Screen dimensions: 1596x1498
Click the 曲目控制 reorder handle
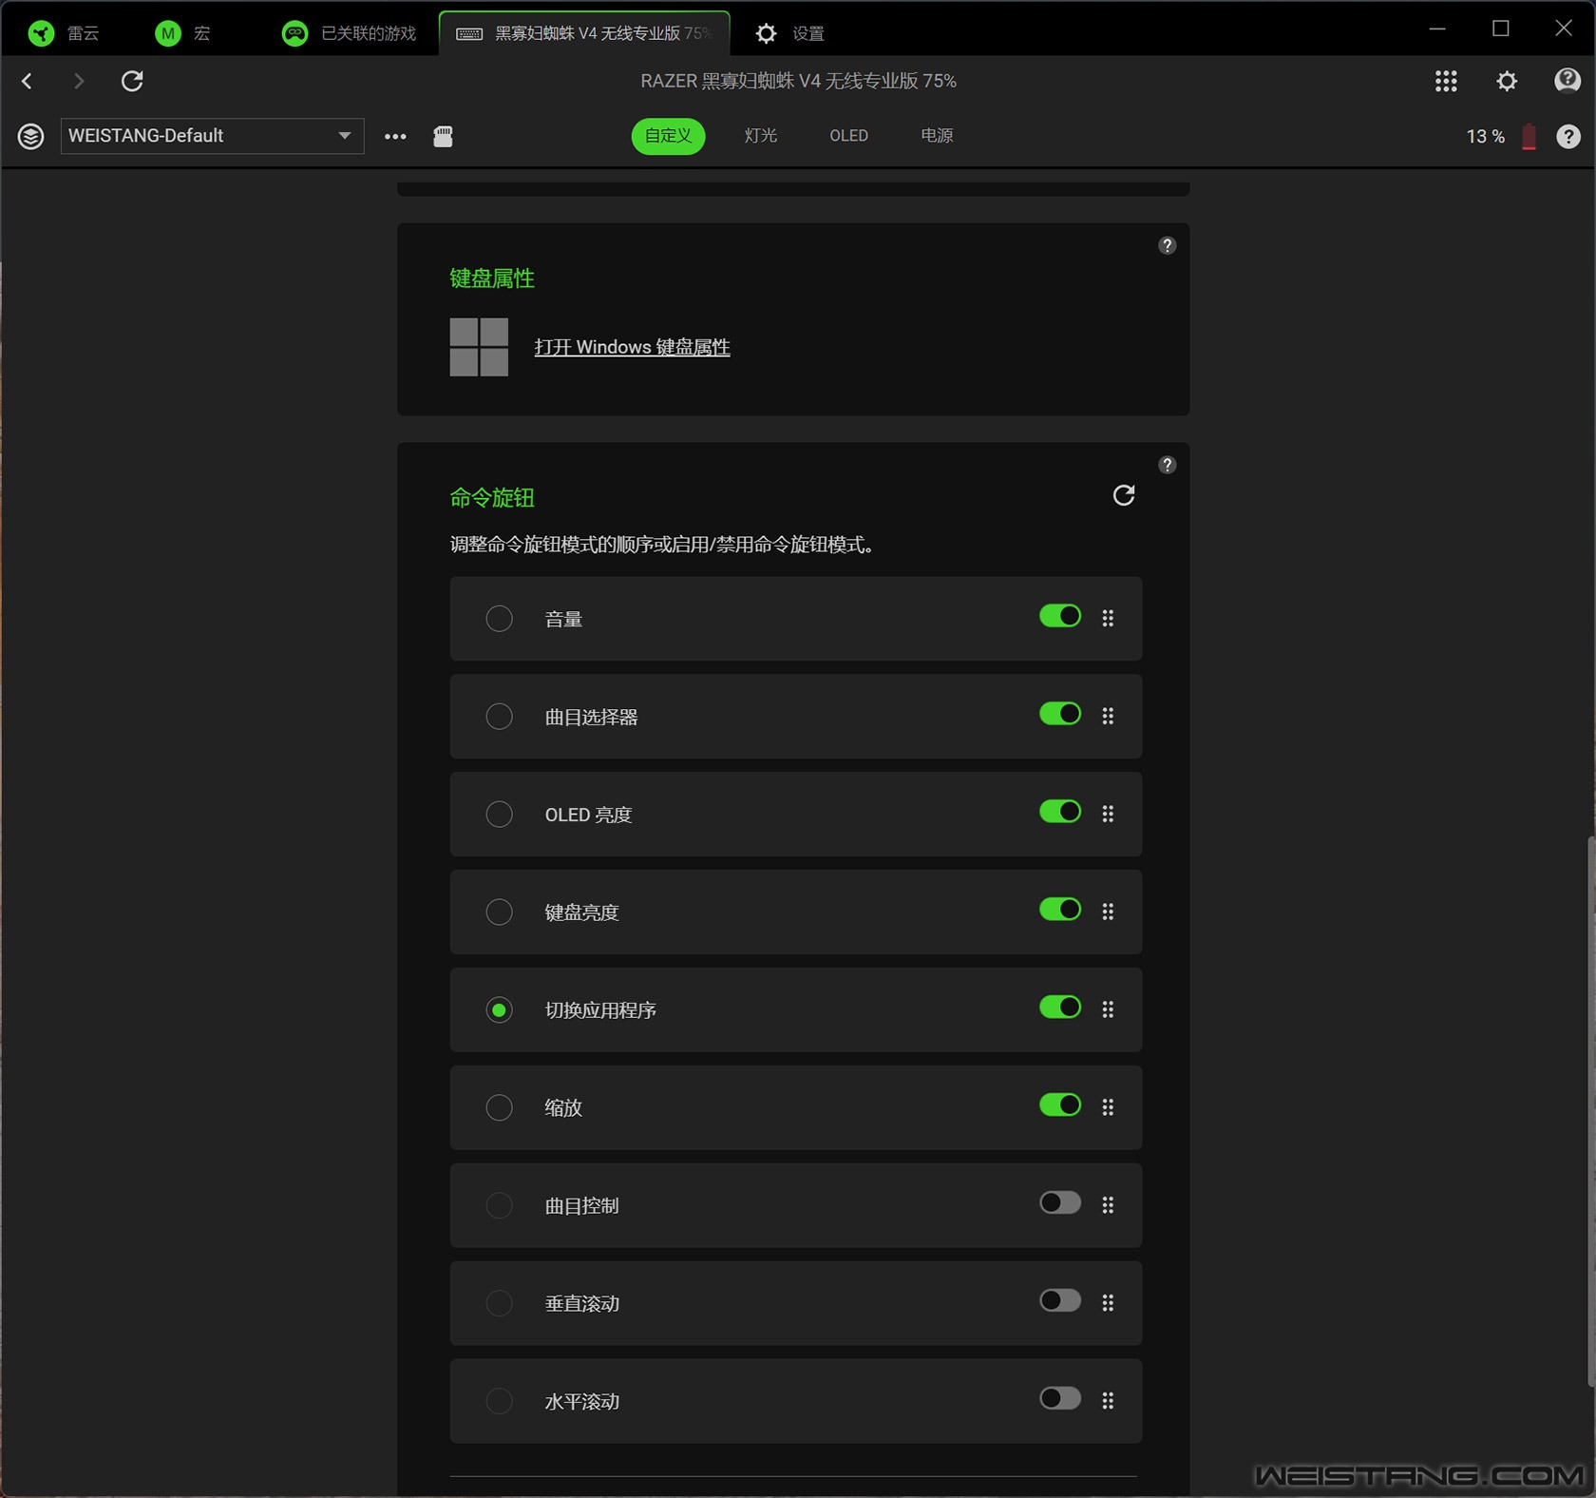(1108, 1205)
